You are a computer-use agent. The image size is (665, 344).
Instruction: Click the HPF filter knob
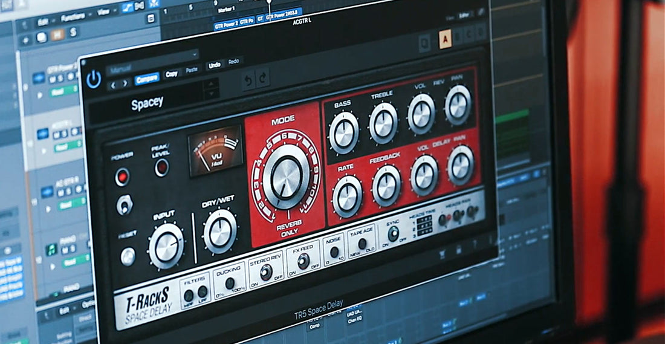[x=189, y=296]
